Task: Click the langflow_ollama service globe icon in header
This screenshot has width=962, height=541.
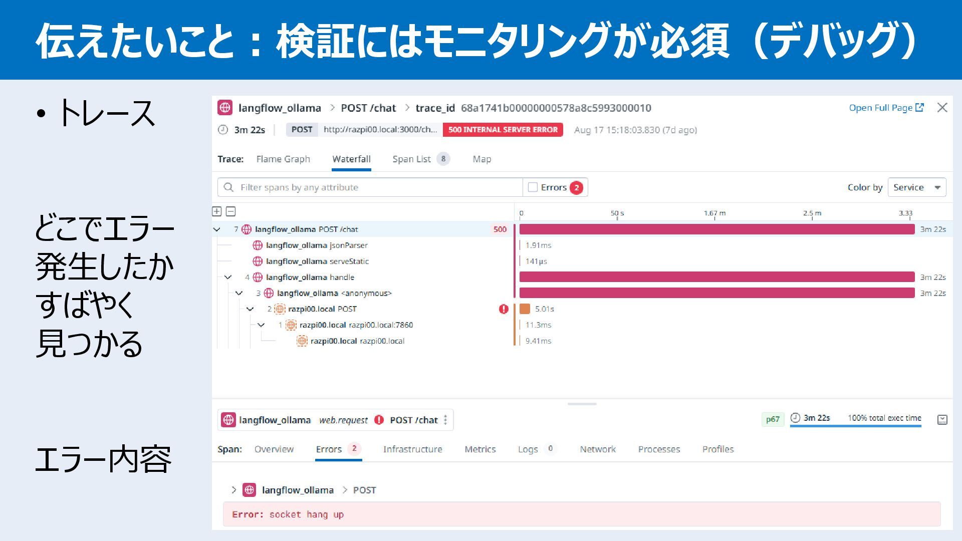Action: [x=225, y=108]
